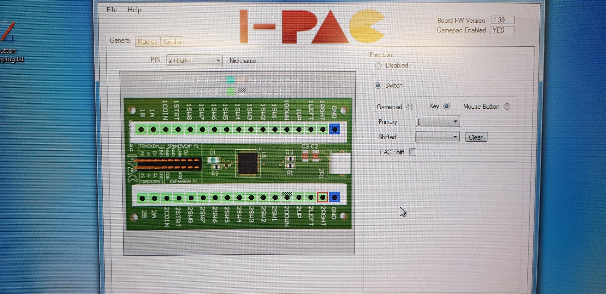Select the 1SW3 pin on the board

point(251,129)
